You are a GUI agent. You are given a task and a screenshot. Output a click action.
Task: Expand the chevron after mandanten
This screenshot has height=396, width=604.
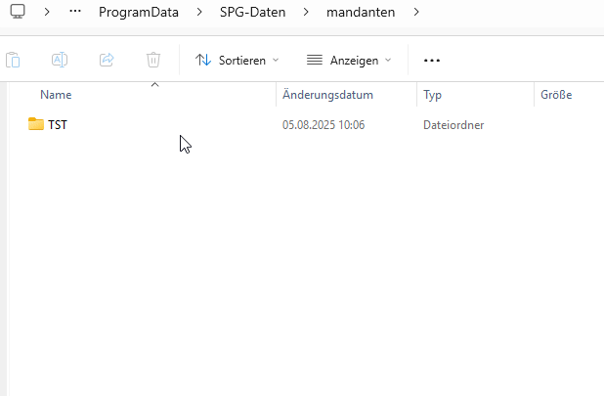tap(416, 13)
